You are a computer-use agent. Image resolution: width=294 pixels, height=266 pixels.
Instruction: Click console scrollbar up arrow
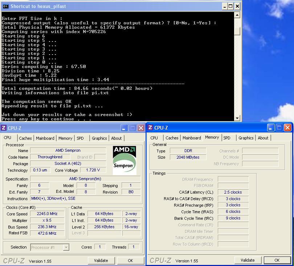237,15
